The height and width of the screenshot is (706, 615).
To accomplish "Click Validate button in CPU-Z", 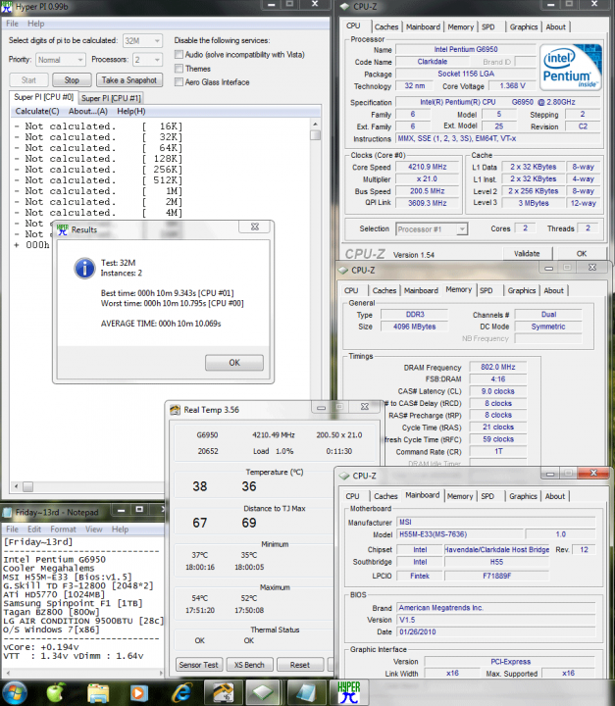I will pyautogui.click(x=527, y=254).
